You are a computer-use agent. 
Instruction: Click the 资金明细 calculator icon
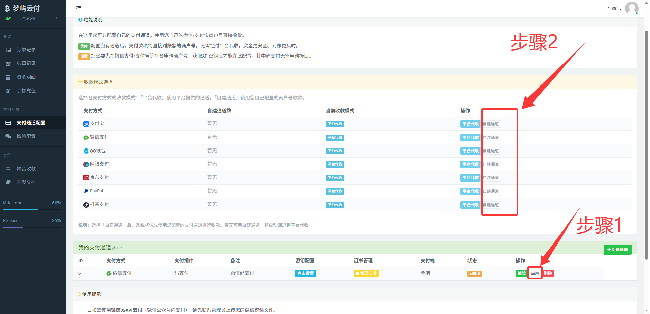tap(8, 77)
